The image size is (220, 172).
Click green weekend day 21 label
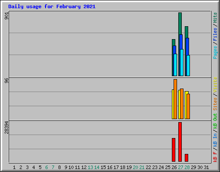point(142,167)
